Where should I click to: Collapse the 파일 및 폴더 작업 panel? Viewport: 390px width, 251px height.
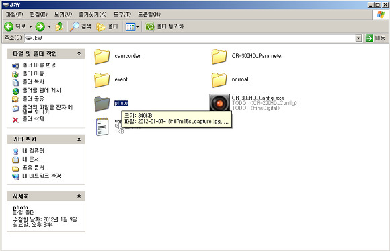[x=79, y=54]
